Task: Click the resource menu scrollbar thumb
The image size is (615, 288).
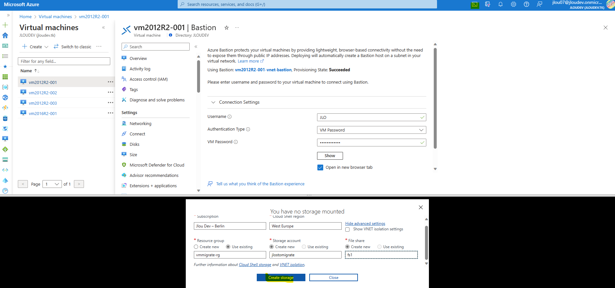Action: pyautogui.click(x=198, y=76)
